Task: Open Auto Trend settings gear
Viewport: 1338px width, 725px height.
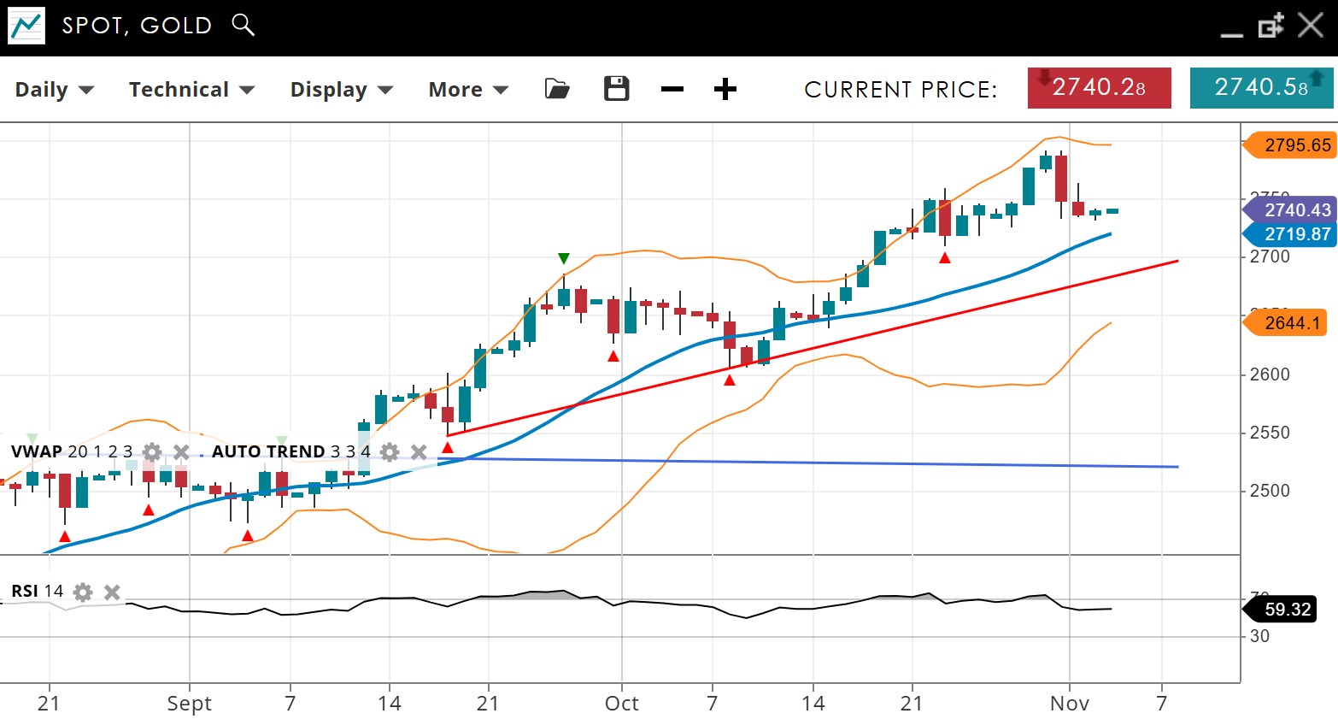Action: click(390, 451)
